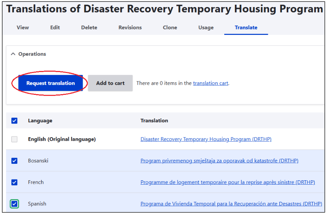Open the English Disaster Recovery Temporary Housing link

click(x=206, y=139)
